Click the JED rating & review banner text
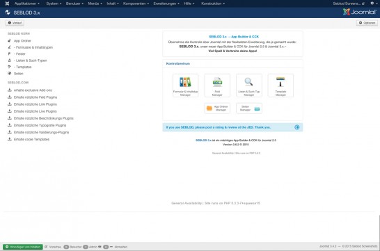 coord(218,127)
